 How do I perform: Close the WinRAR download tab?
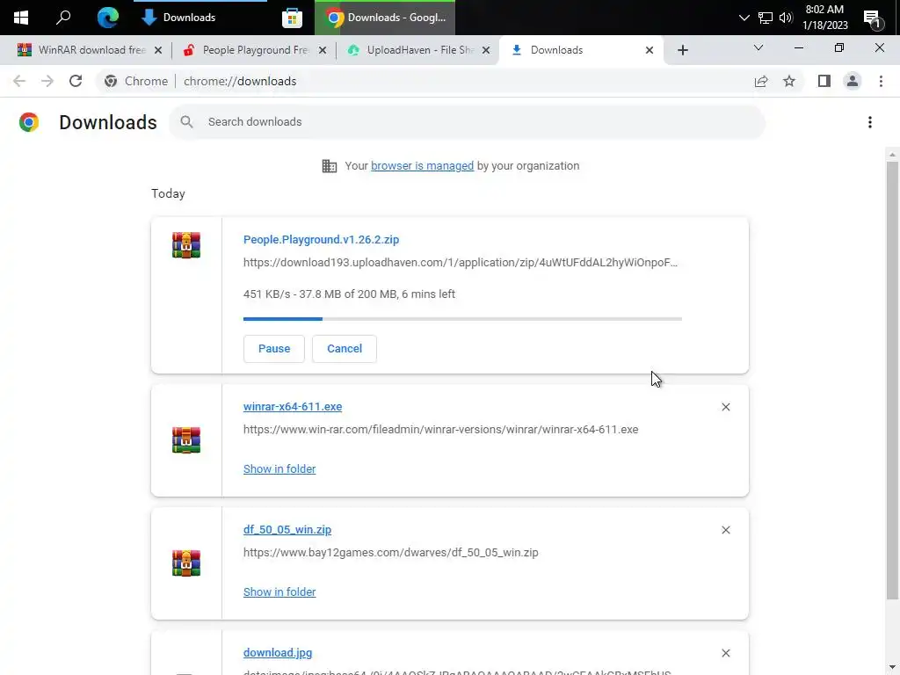(x=158, y=50)
